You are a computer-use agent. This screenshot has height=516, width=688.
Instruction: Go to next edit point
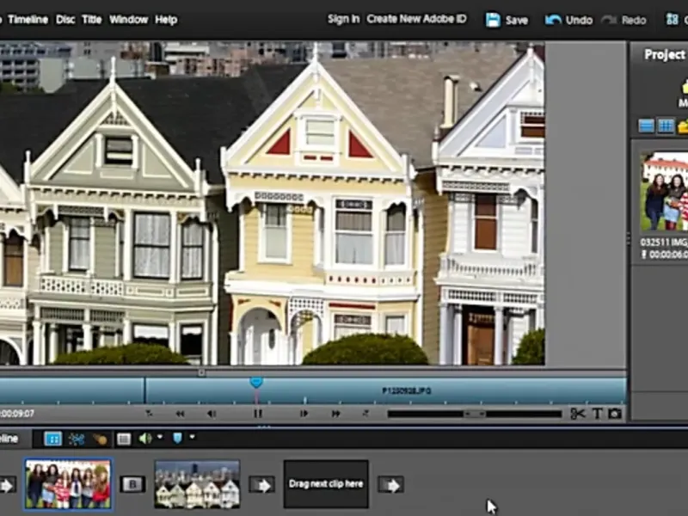click(366, 414)
